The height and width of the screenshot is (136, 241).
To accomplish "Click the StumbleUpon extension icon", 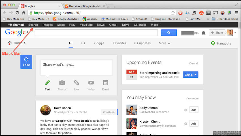I will [201, 13].
